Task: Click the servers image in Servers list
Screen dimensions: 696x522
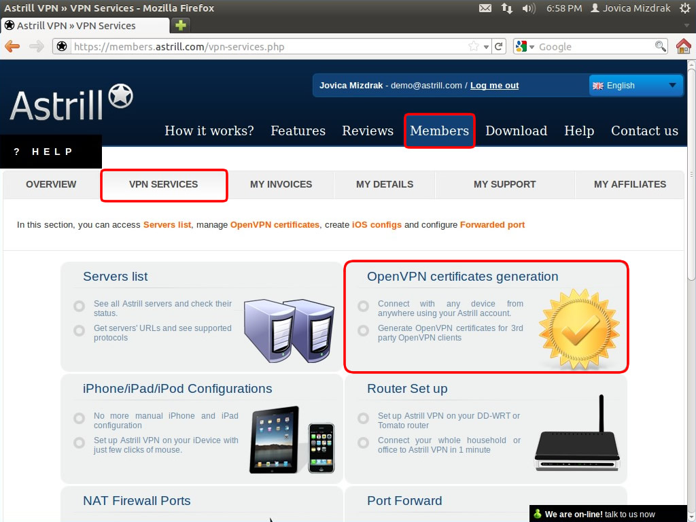Action: tap(289, 331)
